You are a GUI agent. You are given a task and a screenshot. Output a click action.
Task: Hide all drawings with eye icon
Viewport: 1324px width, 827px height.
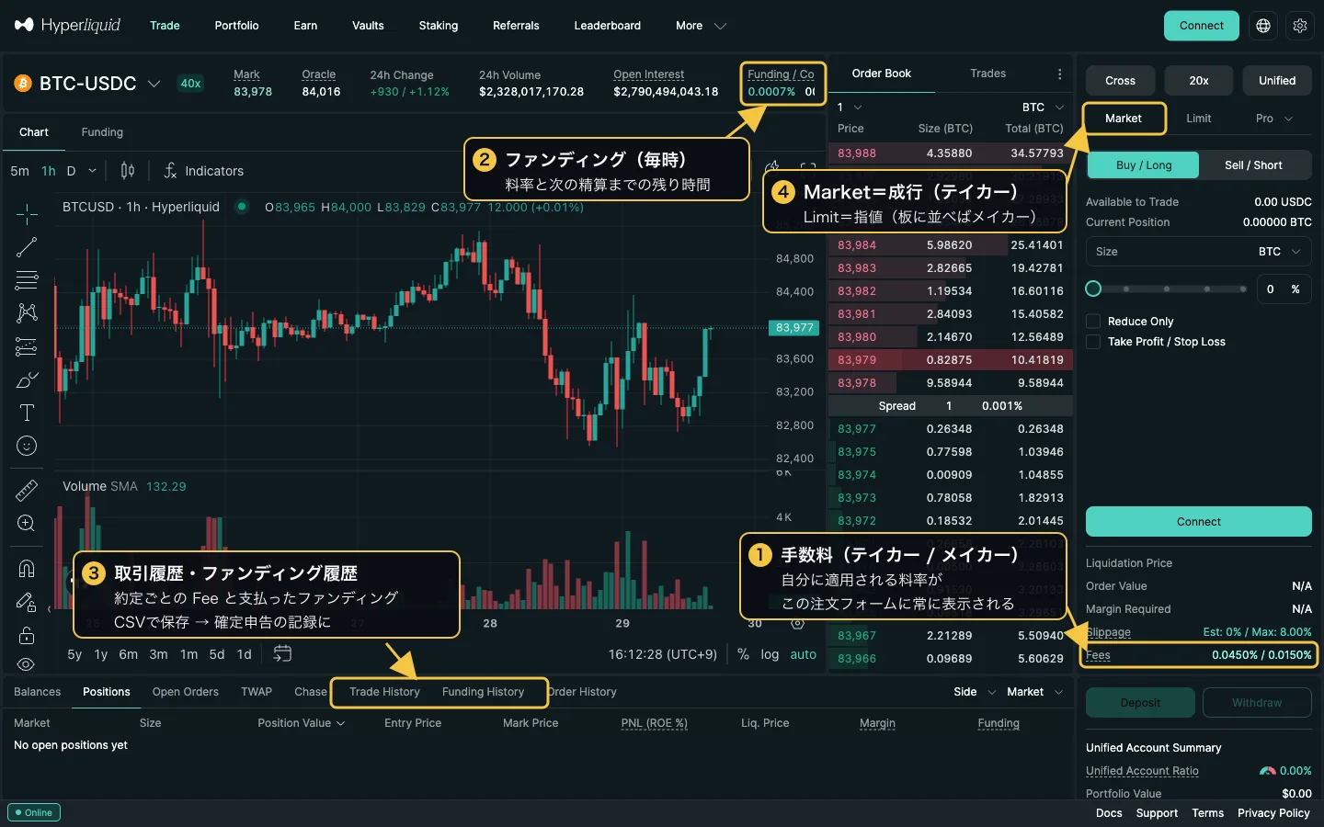tap(27, 663)
